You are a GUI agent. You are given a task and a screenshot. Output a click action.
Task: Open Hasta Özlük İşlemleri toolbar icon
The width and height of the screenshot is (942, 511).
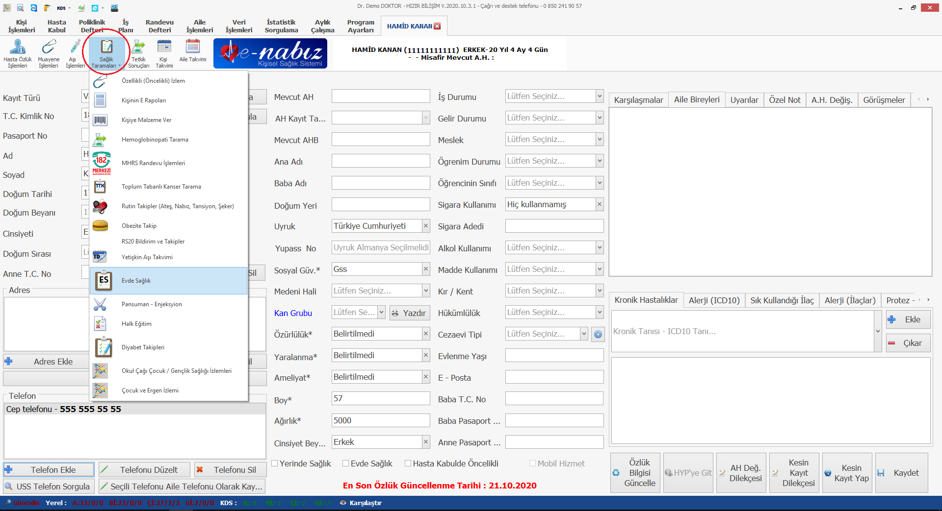coord(18,53)
